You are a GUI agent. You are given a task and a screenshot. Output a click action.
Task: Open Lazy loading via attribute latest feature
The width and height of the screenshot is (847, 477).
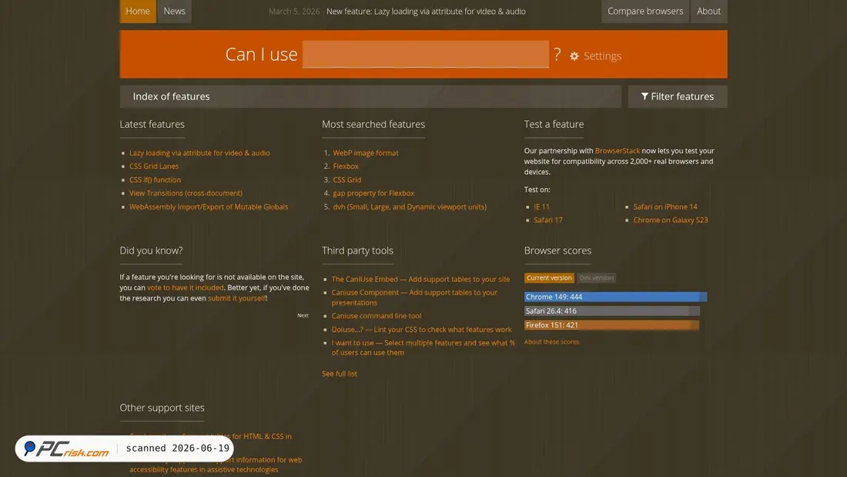point(199,153)
